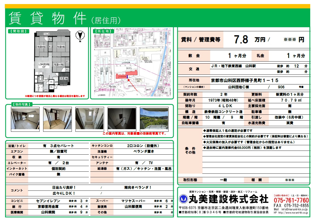Image resolution: width=314 pixels, height=221 pixels.
Task: Click the 駐車場 label cell
Action: pos(257,112)
